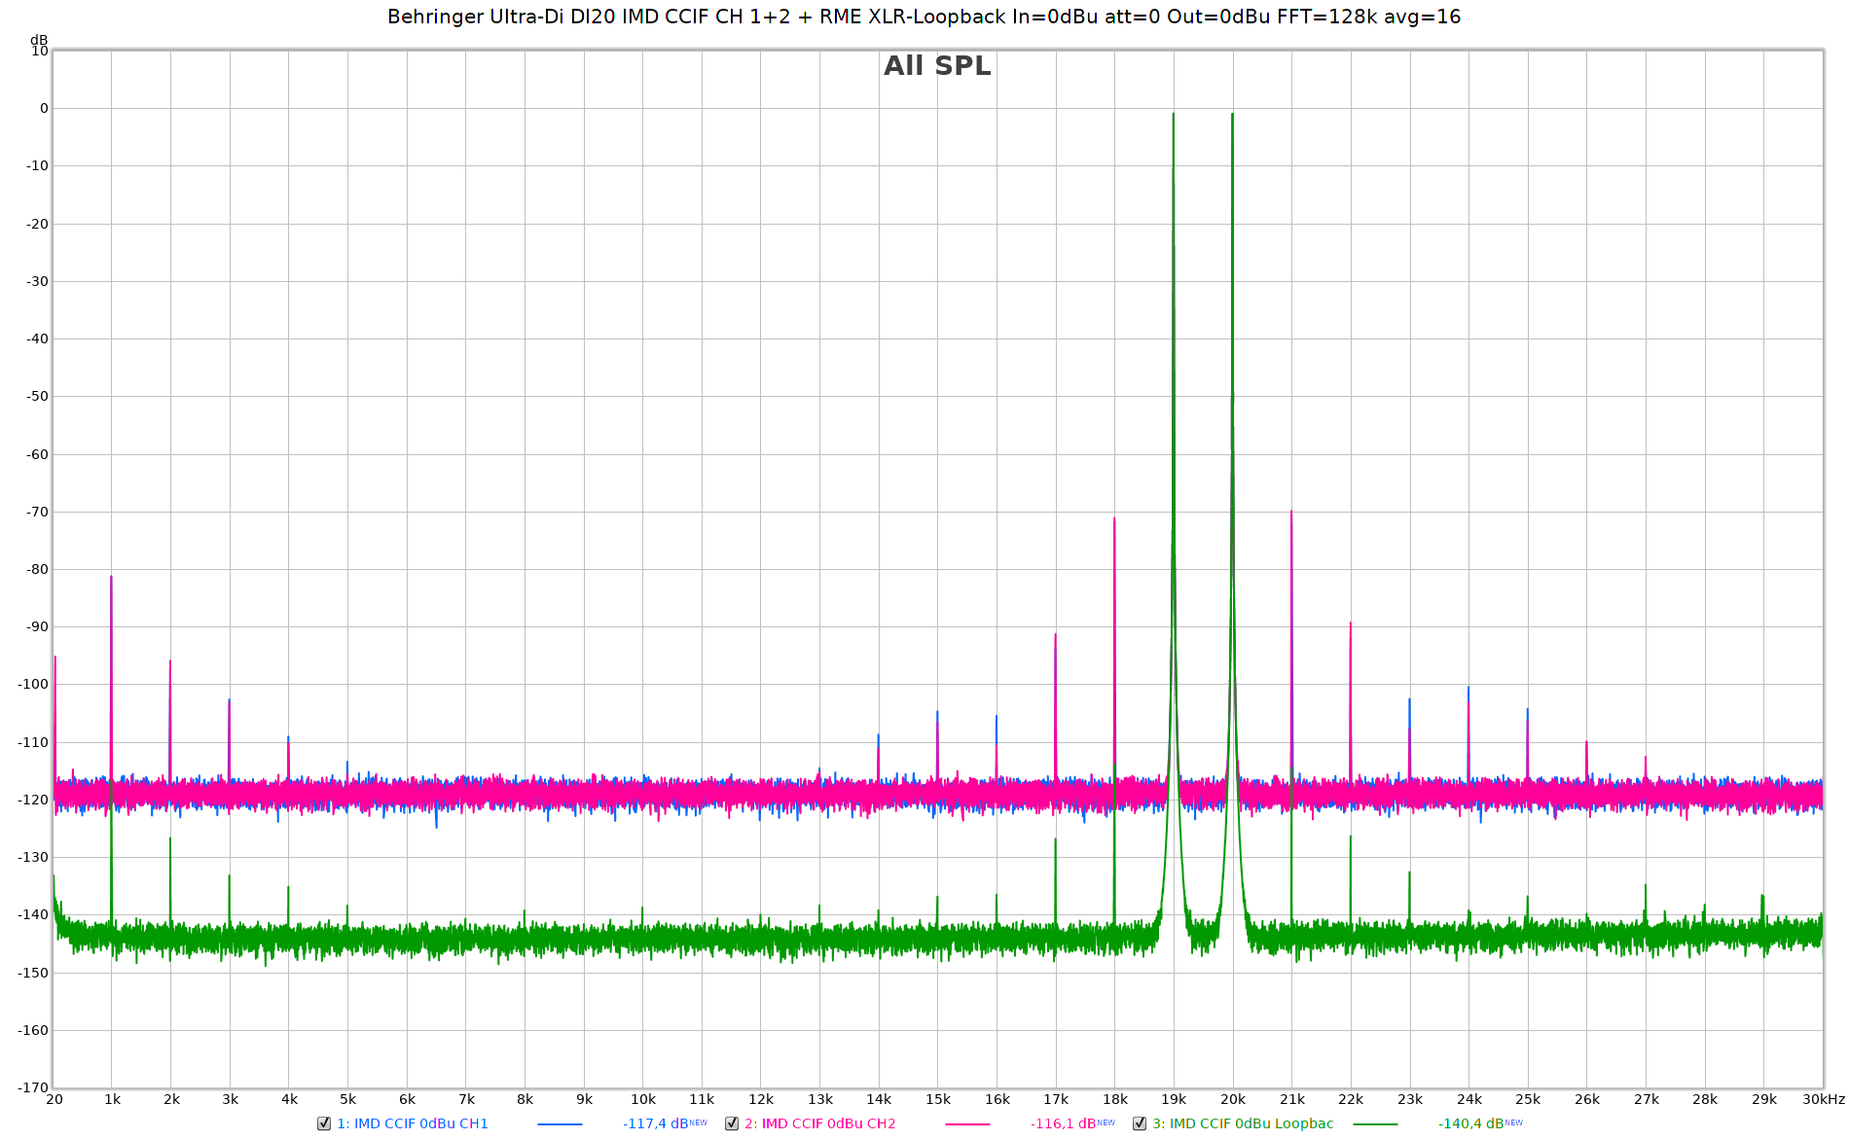Screen dimensions: 1849x1139
Task: Click the -170 level axis label
Action: click(x=33, y=1087)
